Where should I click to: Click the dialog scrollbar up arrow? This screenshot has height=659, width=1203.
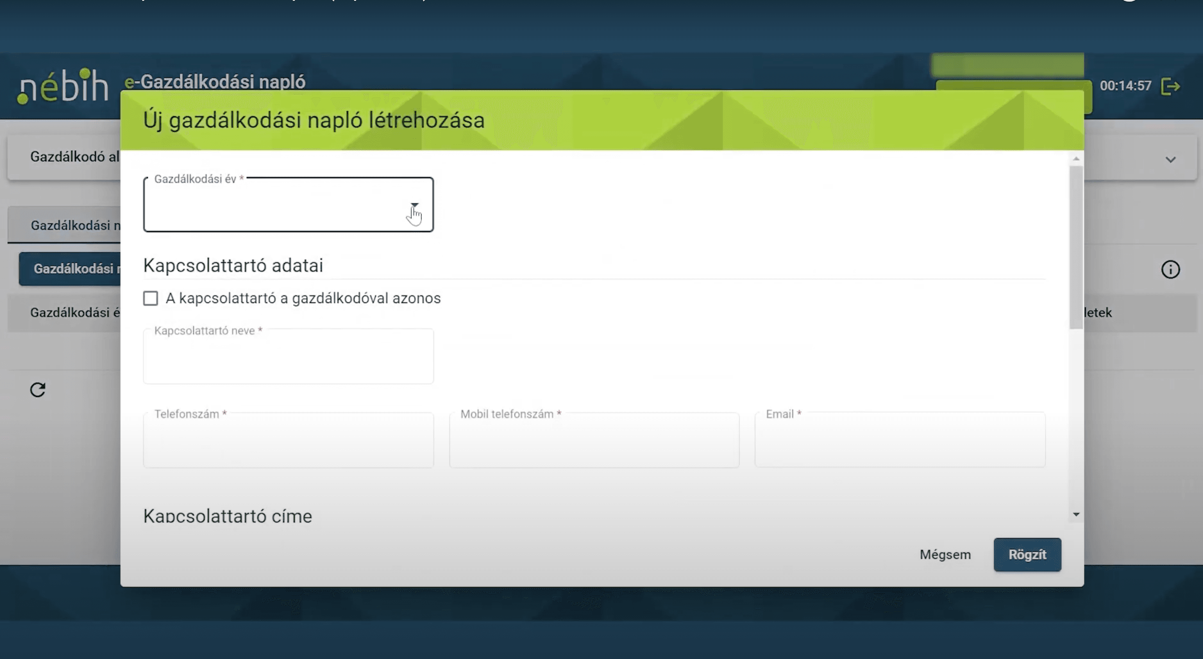pos(1076,159)
